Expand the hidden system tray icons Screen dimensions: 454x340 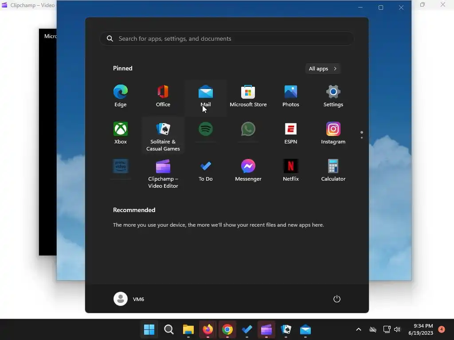358,329
